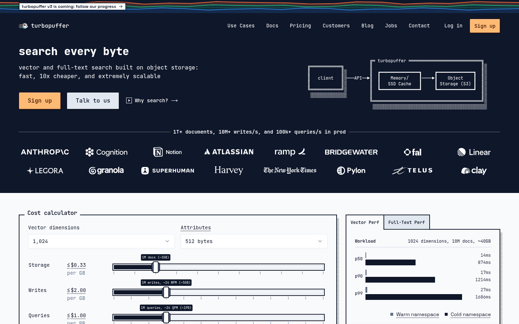Screen dimensions: 519x324
Task: Open the Jobs page
Action: (x=391, y=26)
